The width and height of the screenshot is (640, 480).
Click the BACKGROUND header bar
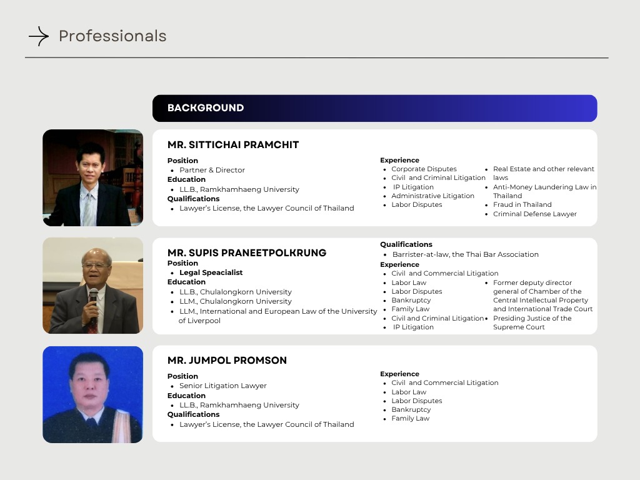[375, 108]
